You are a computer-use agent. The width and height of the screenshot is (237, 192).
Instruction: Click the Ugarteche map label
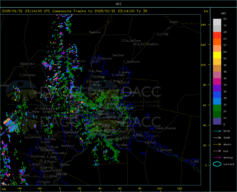click(71, 132)
